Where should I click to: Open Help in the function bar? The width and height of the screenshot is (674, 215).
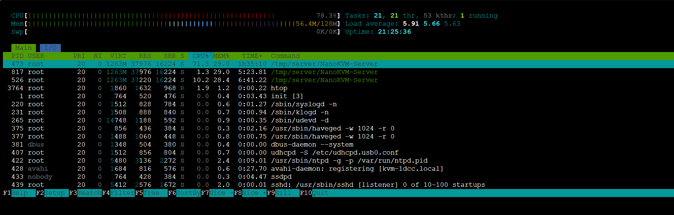[19, 193]
